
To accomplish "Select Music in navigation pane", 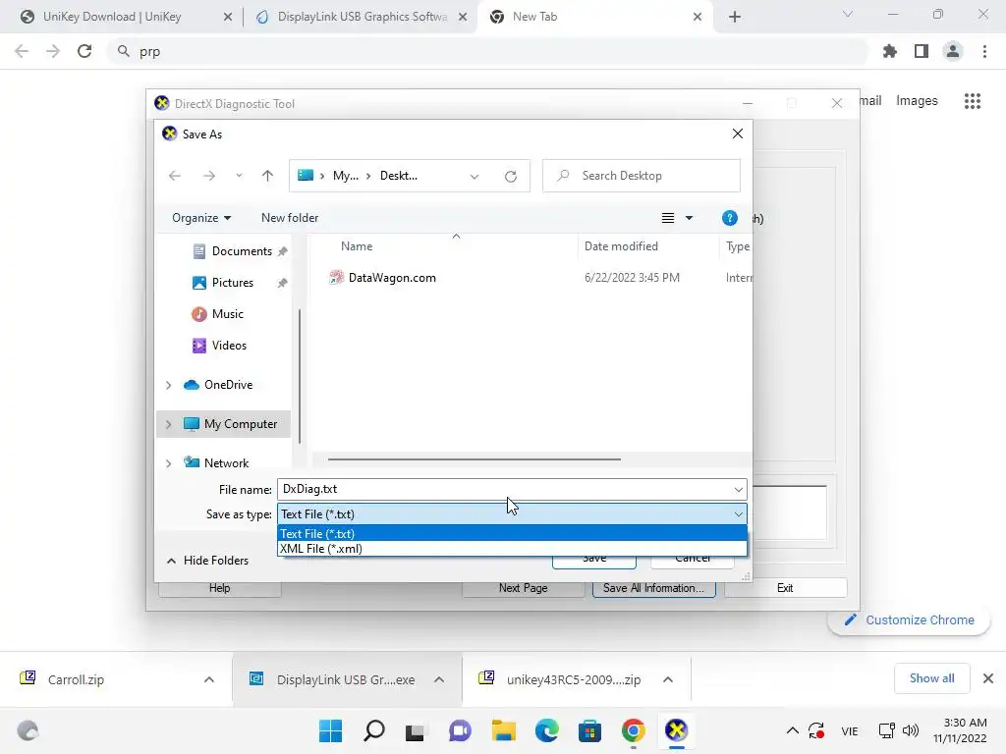I will 218,314.
